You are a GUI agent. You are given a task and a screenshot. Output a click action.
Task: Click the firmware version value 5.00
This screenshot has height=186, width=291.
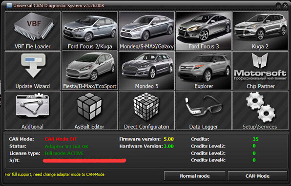pos(168,139)
